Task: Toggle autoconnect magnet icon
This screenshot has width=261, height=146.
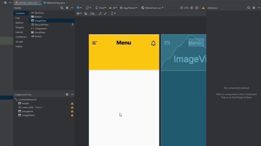Action: (x=86, y=13)
